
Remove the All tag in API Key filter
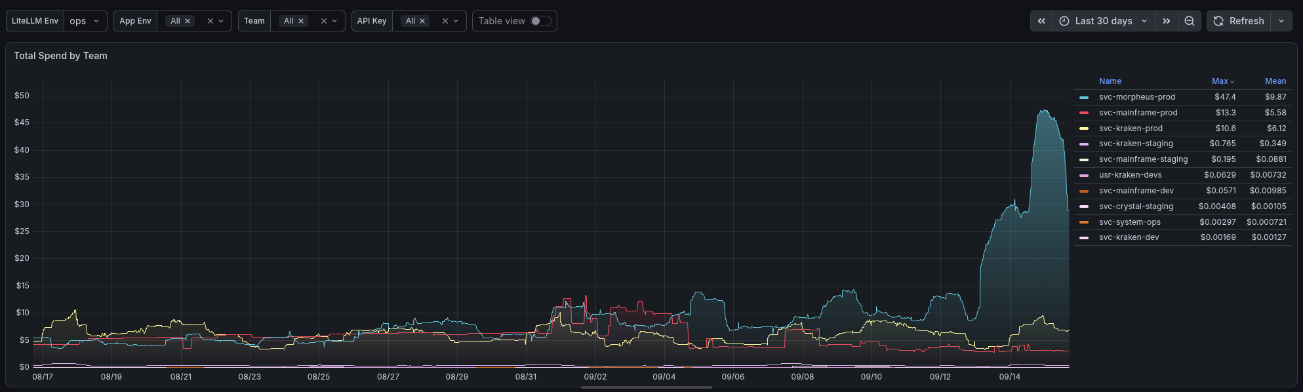[422, 21]
